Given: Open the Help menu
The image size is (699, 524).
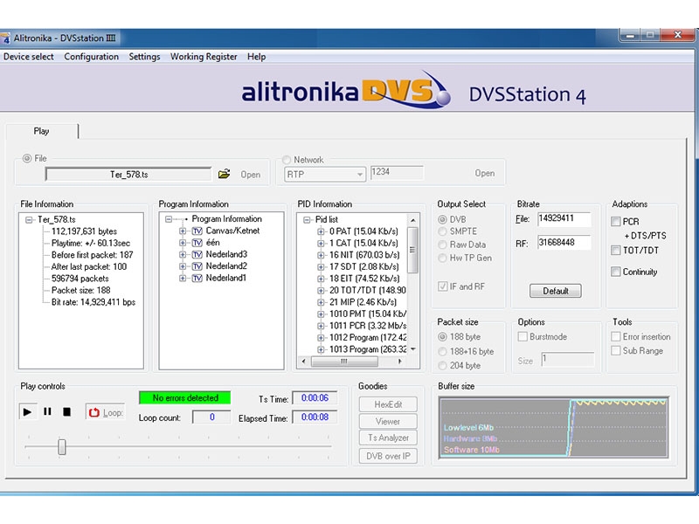Looking at the screenshot, I should [256, 57].
